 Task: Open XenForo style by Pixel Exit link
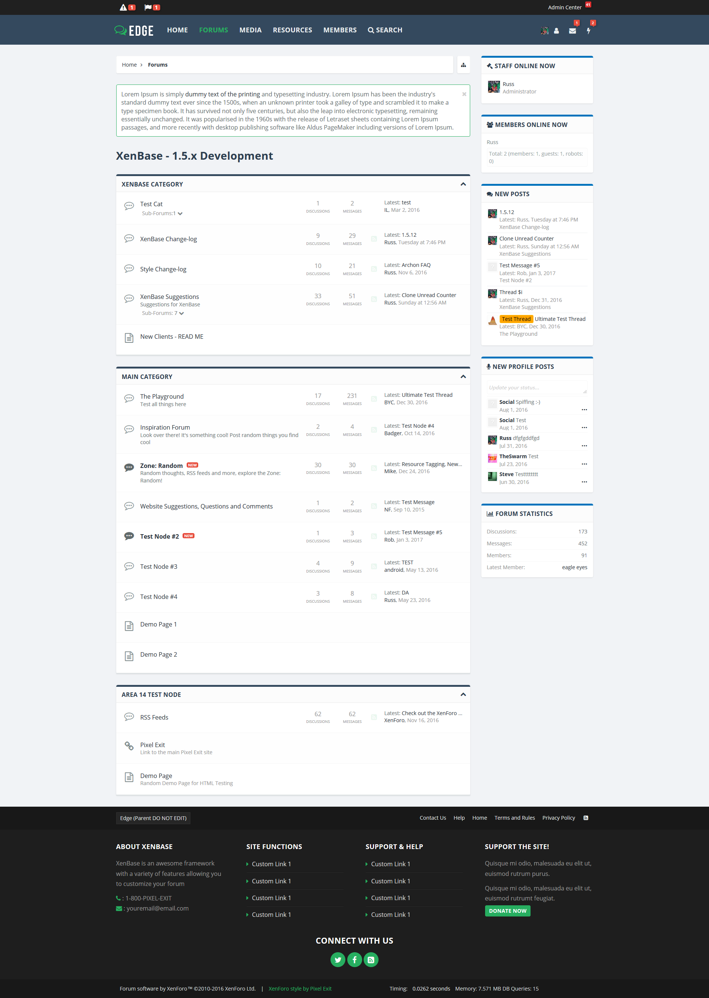pos(300,989)
